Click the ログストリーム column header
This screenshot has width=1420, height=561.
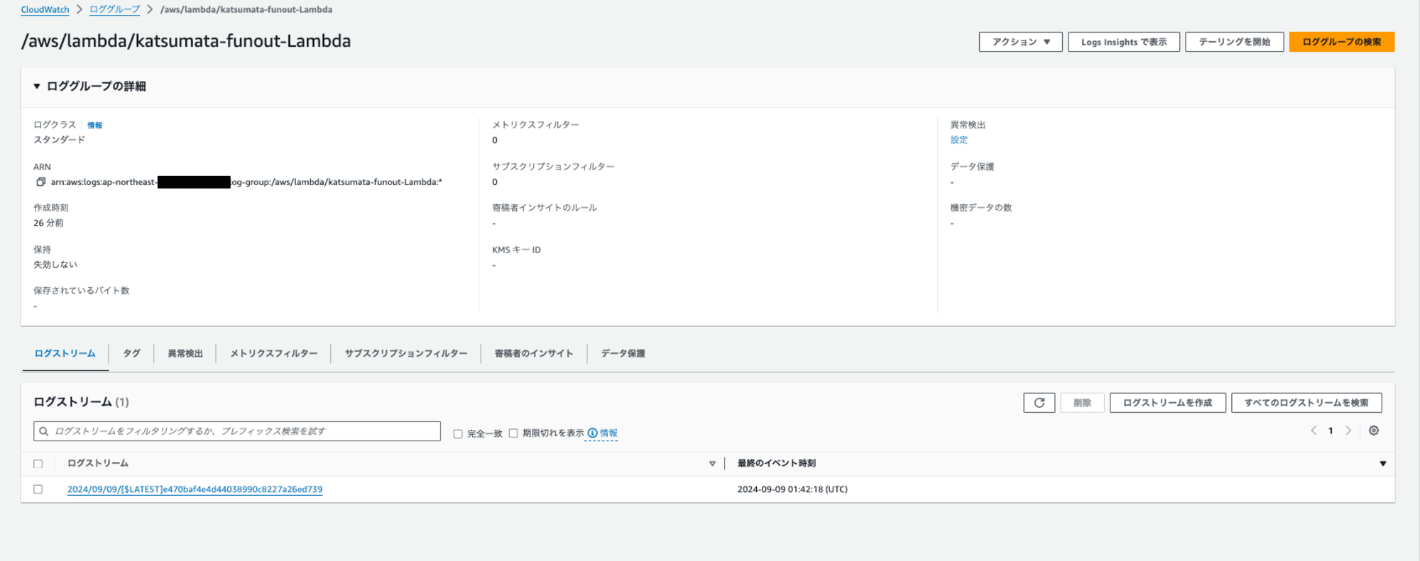[98, 463]
